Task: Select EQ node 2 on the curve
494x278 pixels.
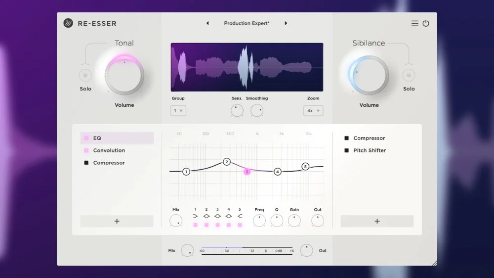Action: click(x=227, y=162)
